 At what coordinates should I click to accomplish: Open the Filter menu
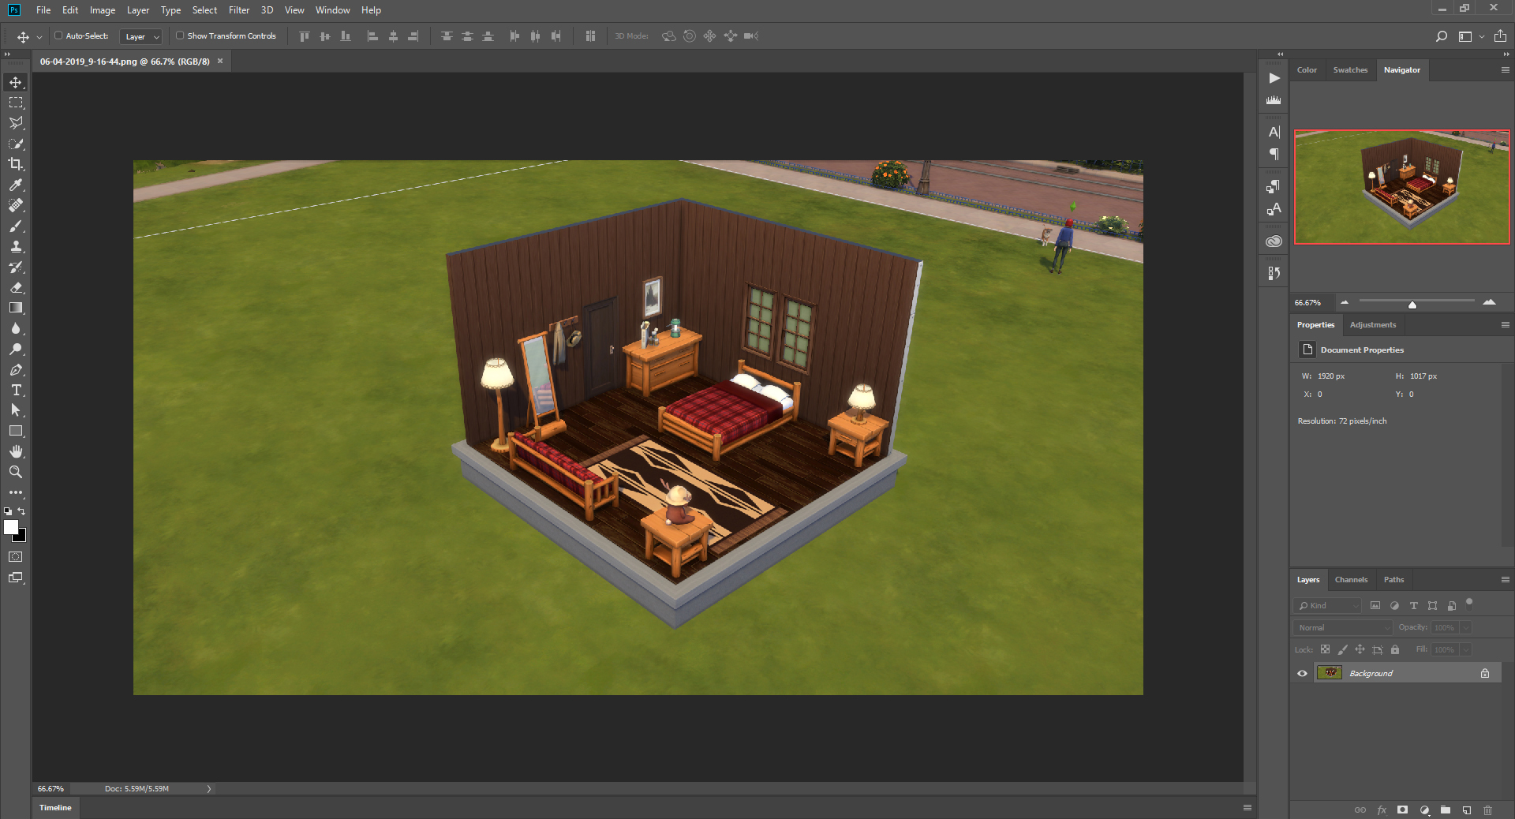coord(239,10)
